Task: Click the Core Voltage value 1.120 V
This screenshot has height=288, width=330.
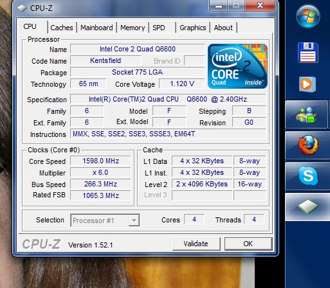Action: coord(182,84)
